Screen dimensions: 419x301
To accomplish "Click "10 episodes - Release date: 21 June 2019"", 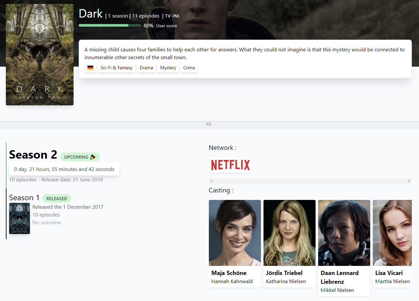I will (x=56, y=180).
